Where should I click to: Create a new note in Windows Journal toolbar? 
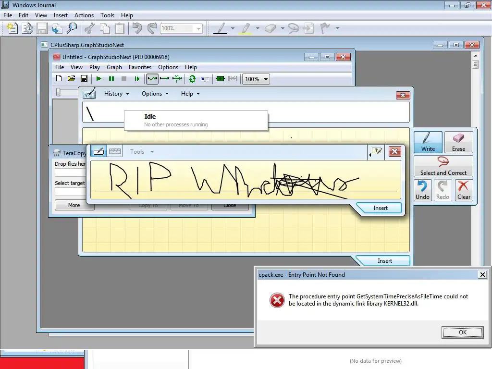click(x=12, y=28)
